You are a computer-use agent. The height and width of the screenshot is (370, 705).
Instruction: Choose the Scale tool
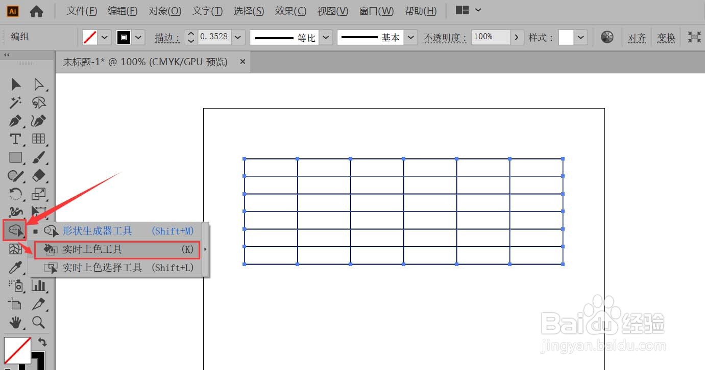click(x=39, y=194)
